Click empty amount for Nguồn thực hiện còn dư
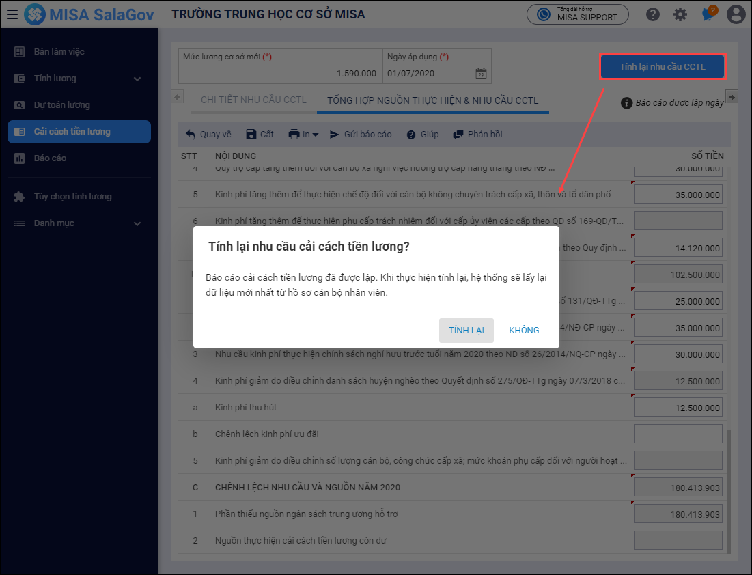The height and width of the screenshot is (575, 752). click(678, 540)
